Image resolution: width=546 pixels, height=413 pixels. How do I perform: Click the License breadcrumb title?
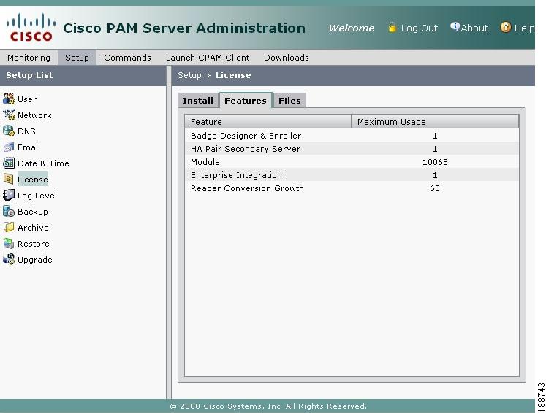pyautogui.click(x=233, y=75)
